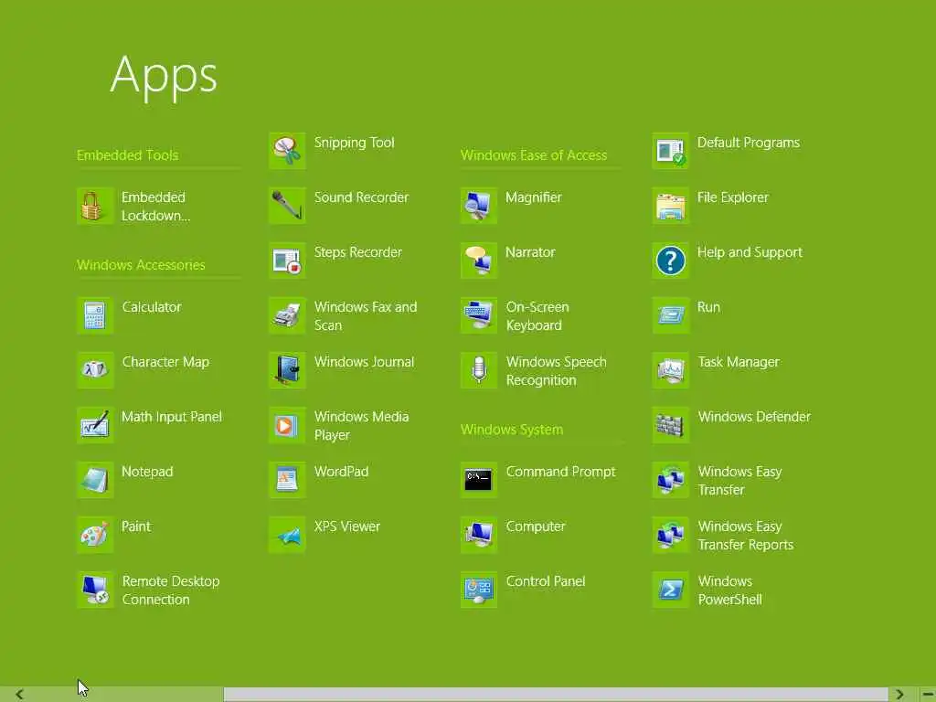
Task: Click the 'Windows System' group heading
Action: pos(512,430)
